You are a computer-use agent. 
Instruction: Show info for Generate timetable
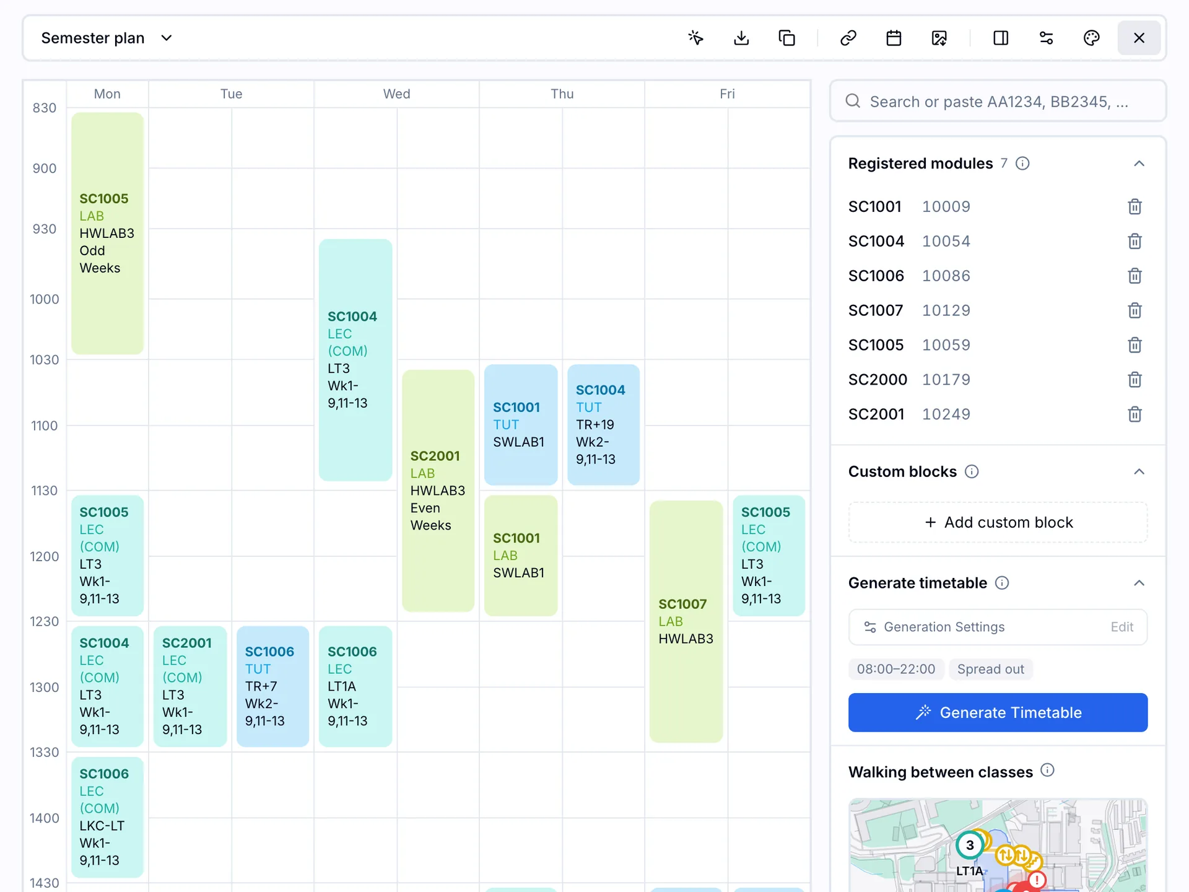point(1002,583)
